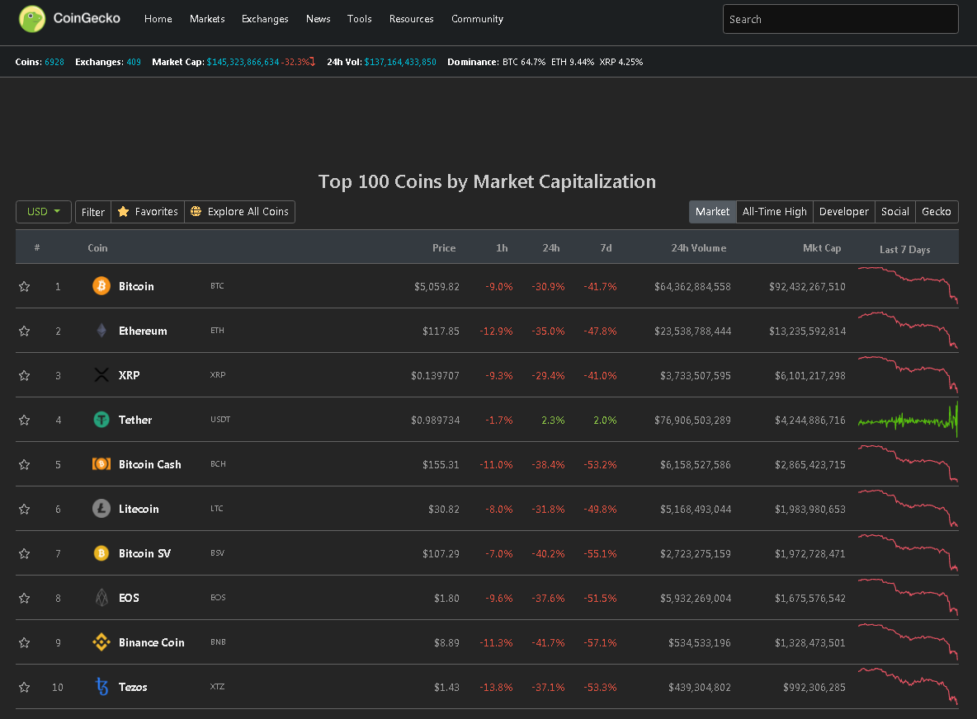
Task: Sort table by Mkt Cap column
Action: coord(821,248)
